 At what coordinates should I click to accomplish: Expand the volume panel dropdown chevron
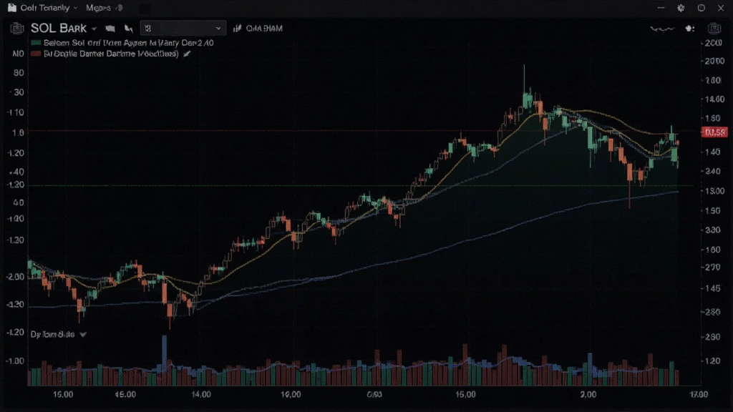pos(83,335)
